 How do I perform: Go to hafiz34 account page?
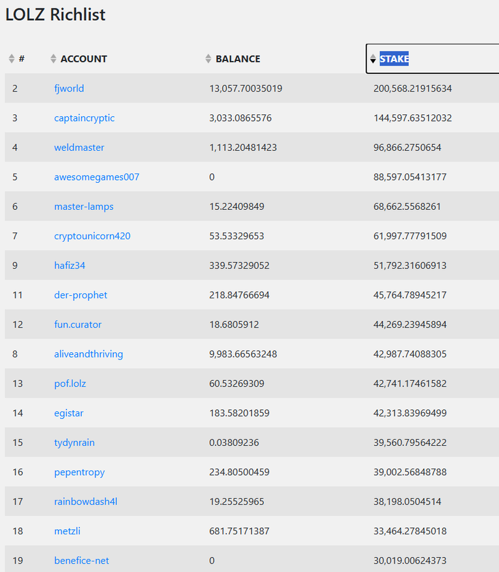tap(70, 265)
